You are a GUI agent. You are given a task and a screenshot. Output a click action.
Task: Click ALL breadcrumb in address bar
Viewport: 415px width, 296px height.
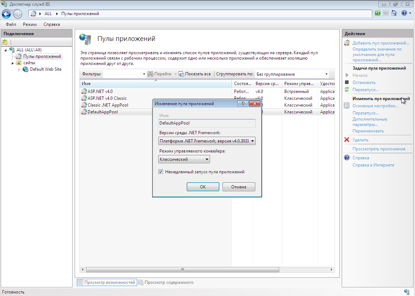click(48, 14)
